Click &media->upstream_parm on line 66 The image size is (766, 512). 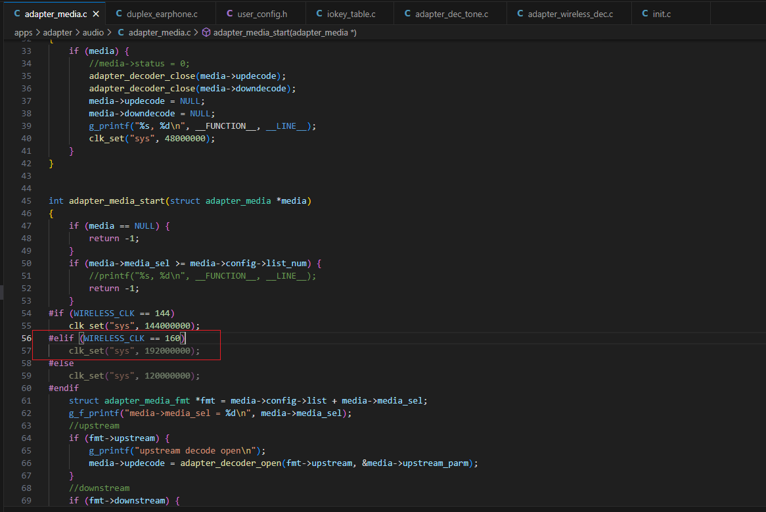tap(415, 463)
